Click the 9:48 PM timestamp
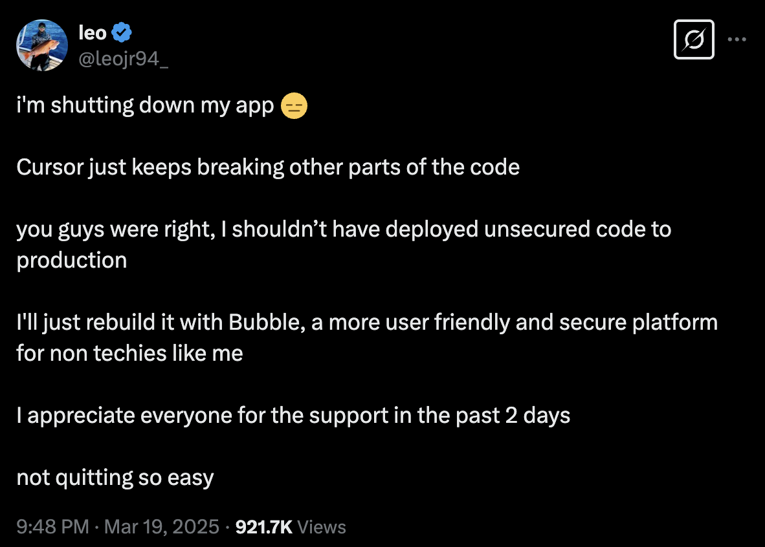 point(52,526)
